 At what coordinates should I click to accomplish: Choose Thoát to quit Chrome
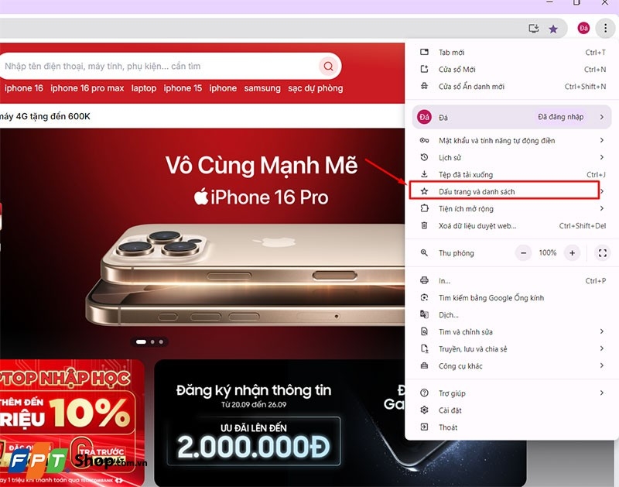click(512, 427)
